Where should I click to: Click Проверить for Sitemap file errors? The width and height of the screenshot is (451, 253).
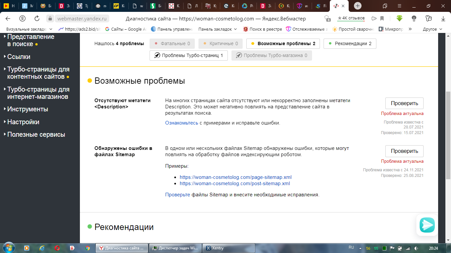click(404, 151)
